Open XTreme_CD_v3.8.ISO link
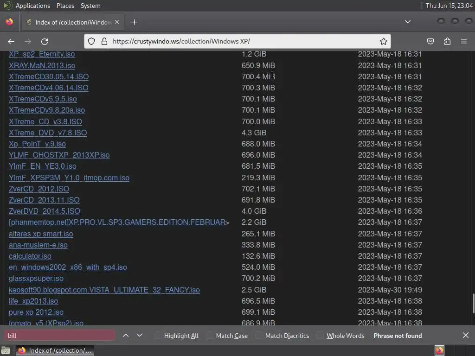Viewport: 475px width, 356px height. point(45,121)
